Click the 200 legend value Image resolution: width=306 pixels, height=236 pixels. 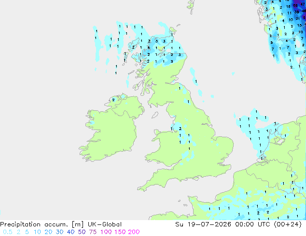pyautogui.click(x=134, y=232)
